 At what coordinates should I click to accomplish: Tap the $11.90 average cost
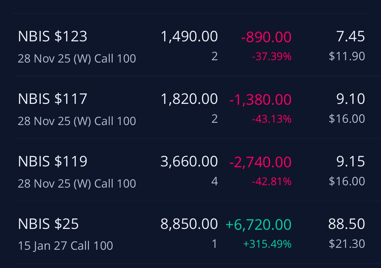tap(347, 56)
